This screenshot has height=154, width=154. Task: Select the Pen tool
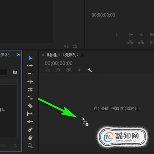pos(30,130)
